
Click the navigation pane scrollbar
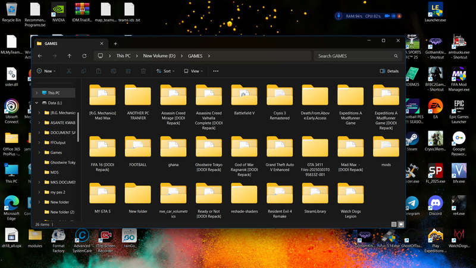pos(78,127)
